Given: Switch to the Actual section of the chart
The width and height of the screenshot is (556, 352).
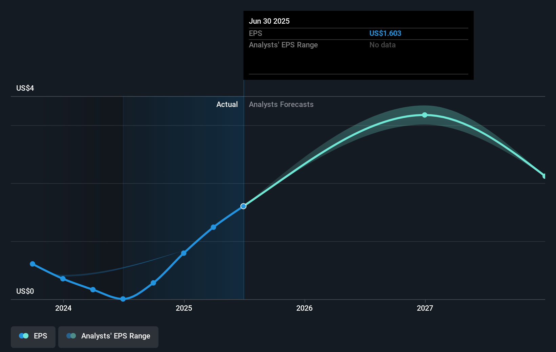Looking at the screenshot, I should tap(227, 105).
